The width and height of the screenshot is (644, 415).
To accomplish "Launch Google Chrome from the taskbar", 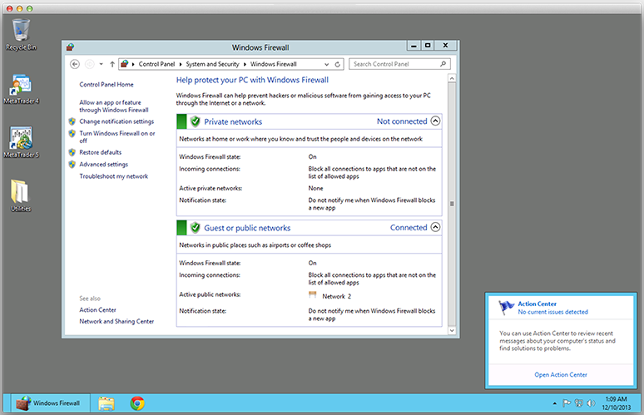I will (137, 403).
